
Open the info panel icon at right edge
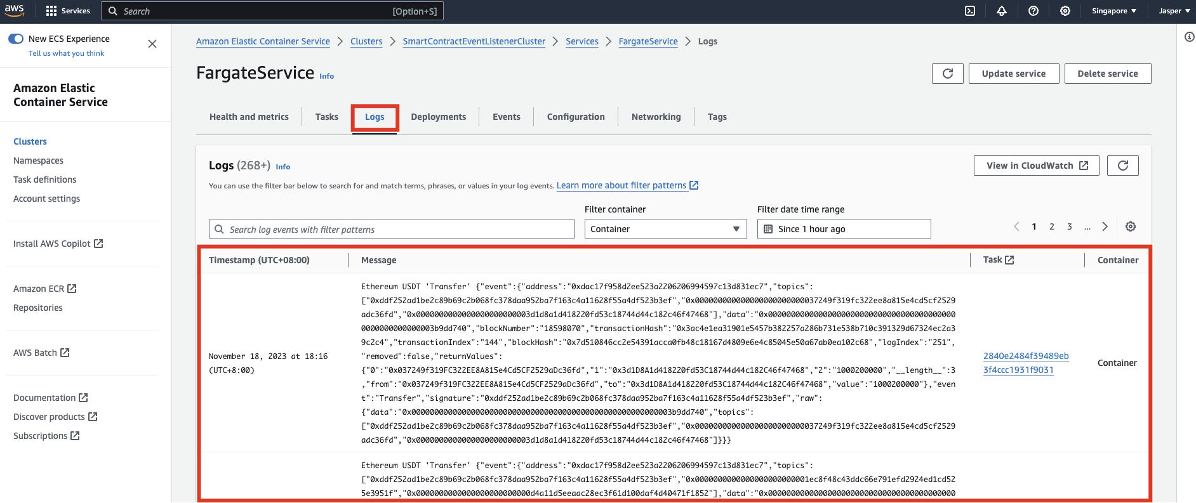pos(1190,37)
